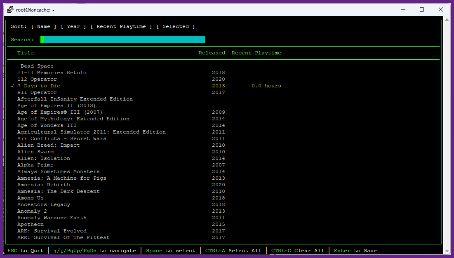Click the Title column header
This screenshot has width=454, height=258.
click(26, 53)
